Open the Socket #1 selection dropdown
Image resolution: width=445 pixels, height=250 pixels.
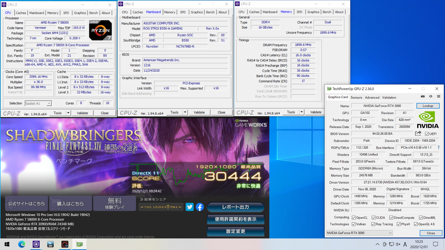click(x=38, y=103)
